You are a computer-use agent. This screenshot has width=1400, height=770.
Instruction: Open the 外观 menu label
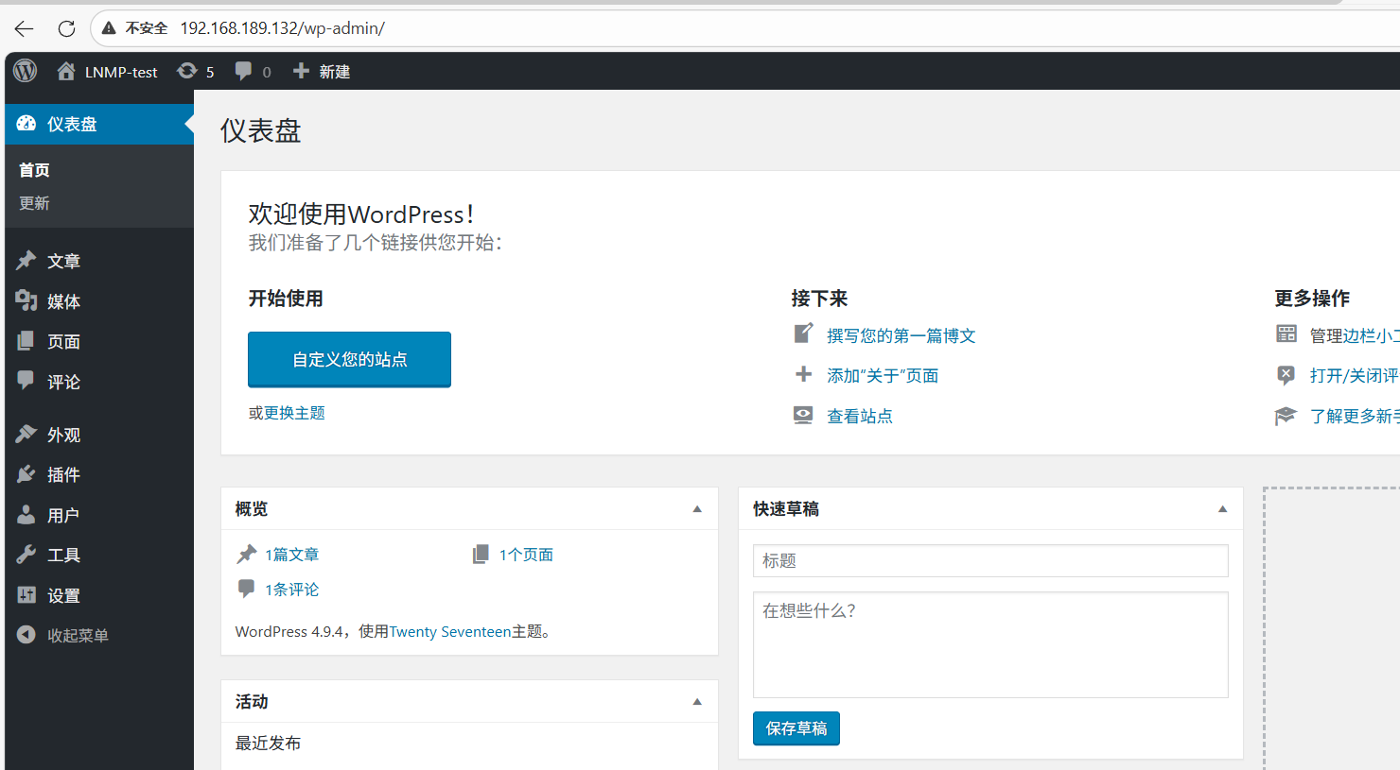click(x=63, y=435)
